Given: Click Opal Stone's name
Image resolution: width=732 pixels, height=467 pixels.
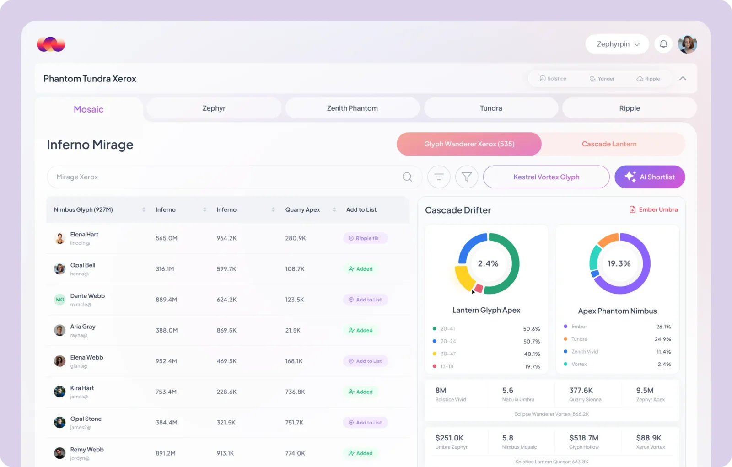Looking at the screenshot, I should click(86, 419).
